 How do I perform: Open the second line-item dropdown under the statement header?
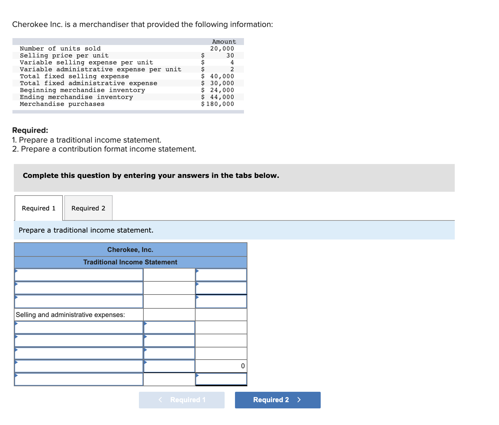click(79, 288)
